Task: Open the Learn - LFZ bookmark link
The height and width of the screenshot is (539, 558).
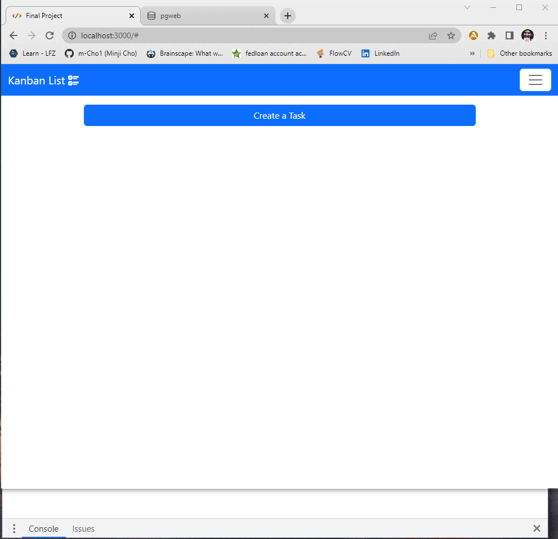Action: coord(32,53)
